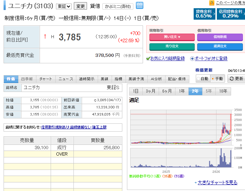
Task: Open the 業績予測 tab
Action: pyautogui.click(x=136, y=79)
